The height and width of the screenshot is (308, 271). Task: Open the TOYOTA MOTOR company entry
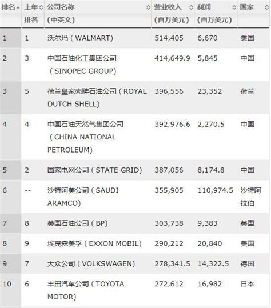86,290
